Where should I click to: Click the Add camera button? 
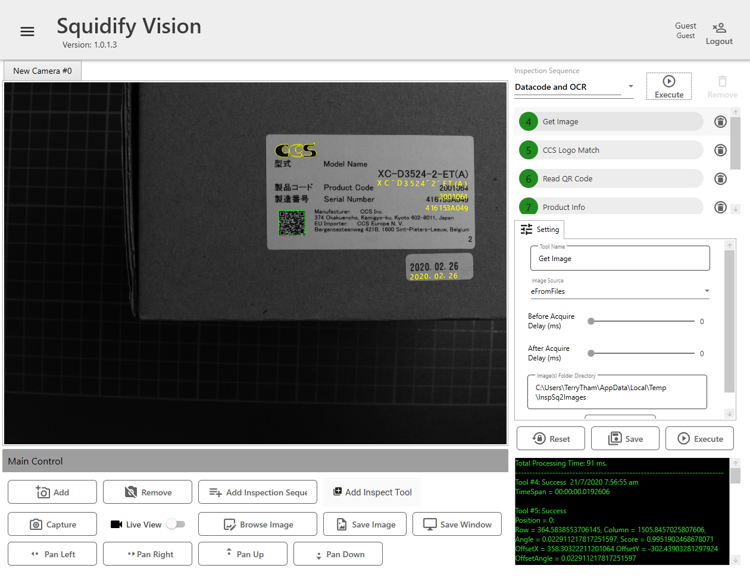52,492
